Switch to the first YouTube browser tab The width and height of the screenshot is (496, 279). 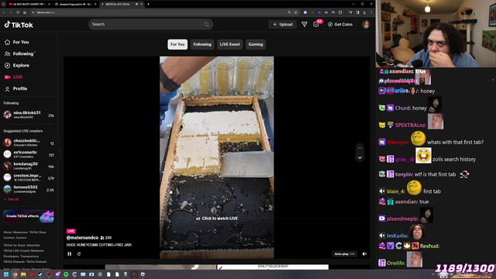[x=29, y=4]
